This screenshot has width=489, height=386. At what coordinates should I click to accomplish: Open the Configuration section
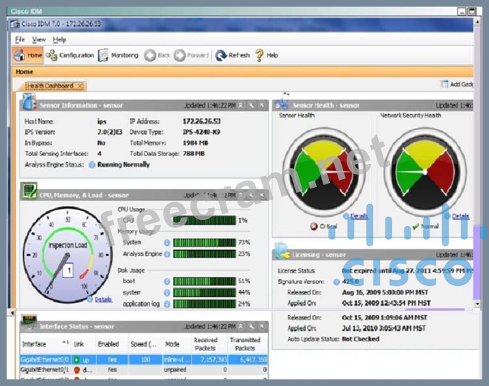point(70,55)
